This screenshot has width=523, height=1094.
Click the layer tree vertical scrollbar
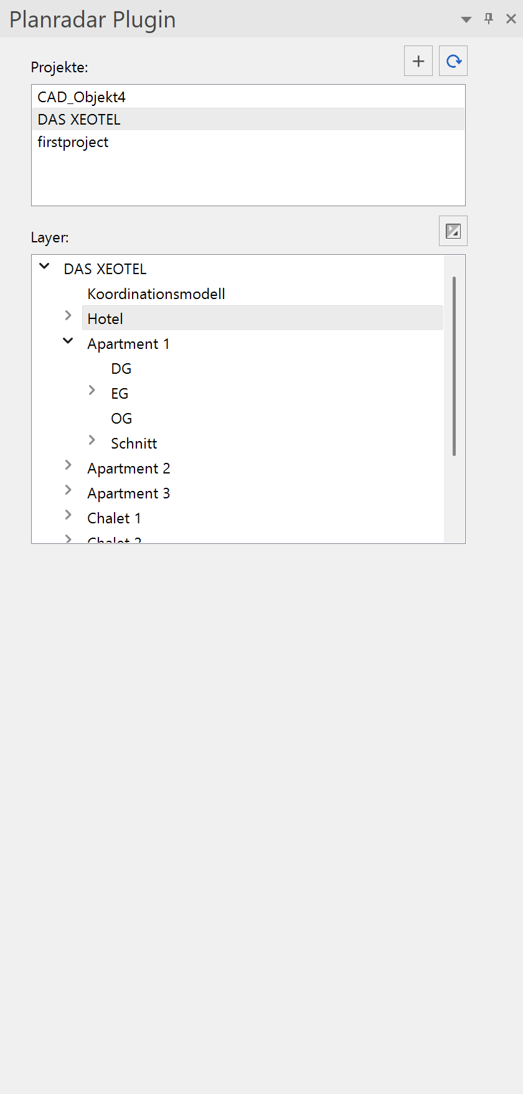click(455, 366)
